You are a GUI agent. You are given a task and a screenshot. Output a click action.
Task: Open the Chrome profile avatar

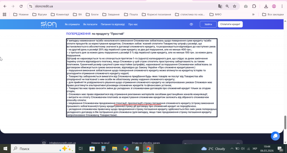pyautogui.click(x=274, y=6)
